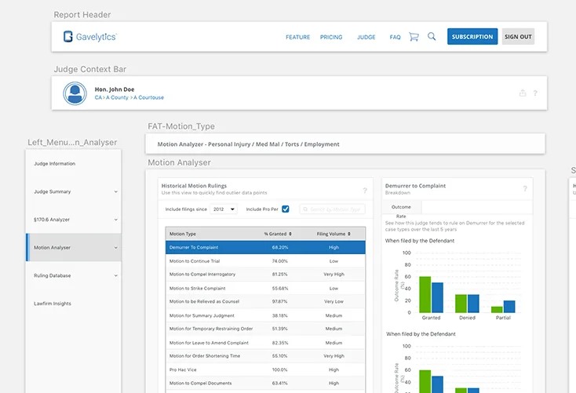
Task: Sort by % Granted column
Action: pyautogui.click(x=278, y=234)
